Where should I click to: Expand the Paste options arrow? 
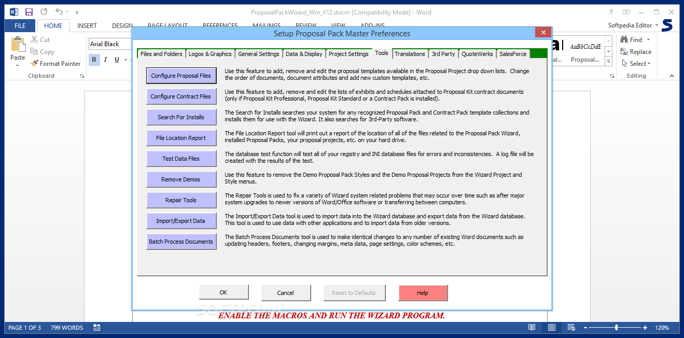(x=18, y=65)
